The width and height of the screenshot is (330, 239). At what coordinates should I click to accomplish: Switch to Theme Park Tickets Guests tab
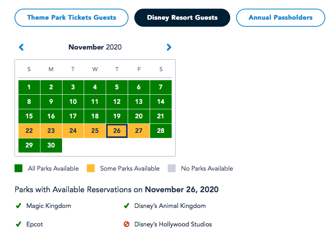click(71, 18)
